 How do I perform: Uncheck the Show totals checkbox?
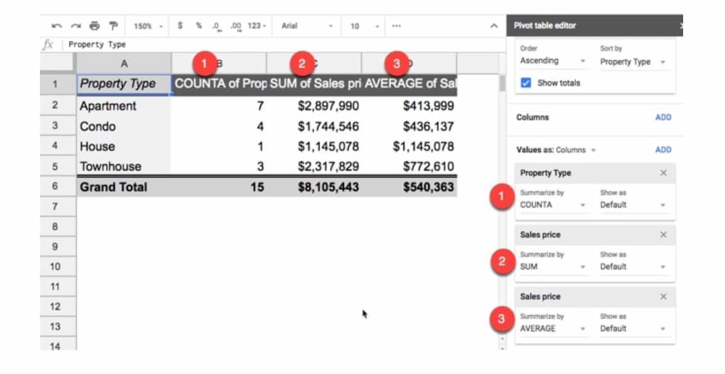526,83
